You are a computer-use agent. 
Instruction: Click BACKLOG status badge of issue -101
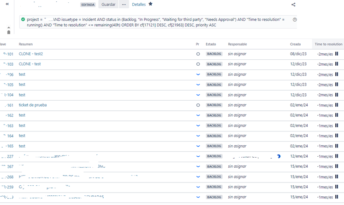(214, 54)
